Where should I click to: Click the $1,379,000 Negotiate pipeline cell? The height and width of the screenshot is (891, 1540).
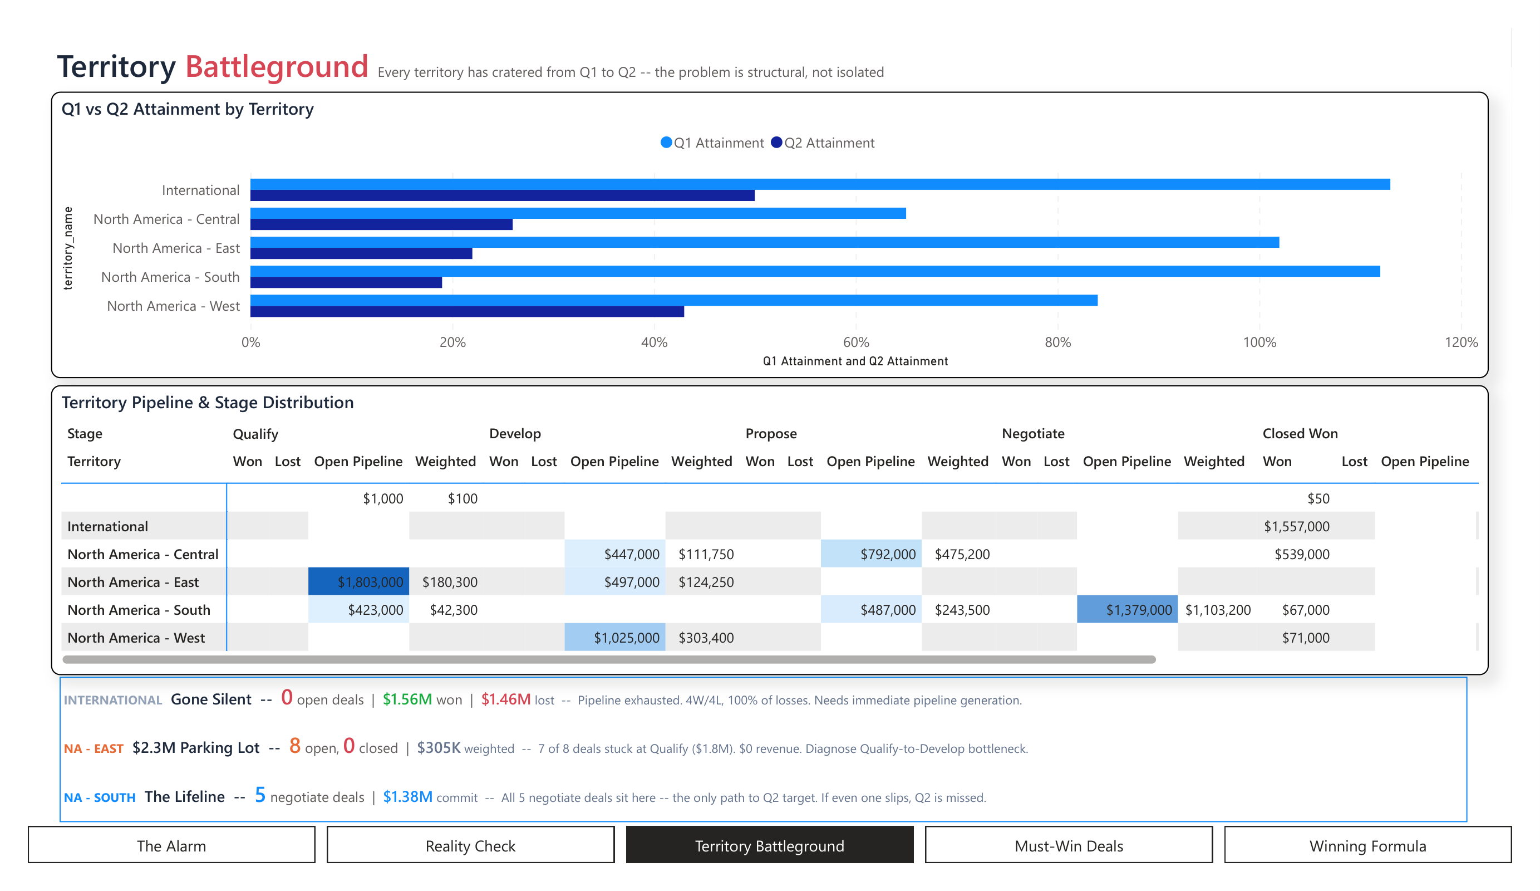coord(1127,610)
